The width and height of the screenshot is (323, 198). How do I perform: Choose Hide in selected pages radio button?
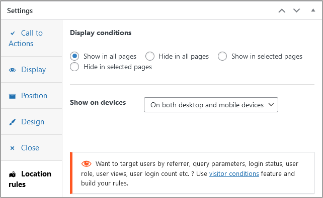[74, 67]
